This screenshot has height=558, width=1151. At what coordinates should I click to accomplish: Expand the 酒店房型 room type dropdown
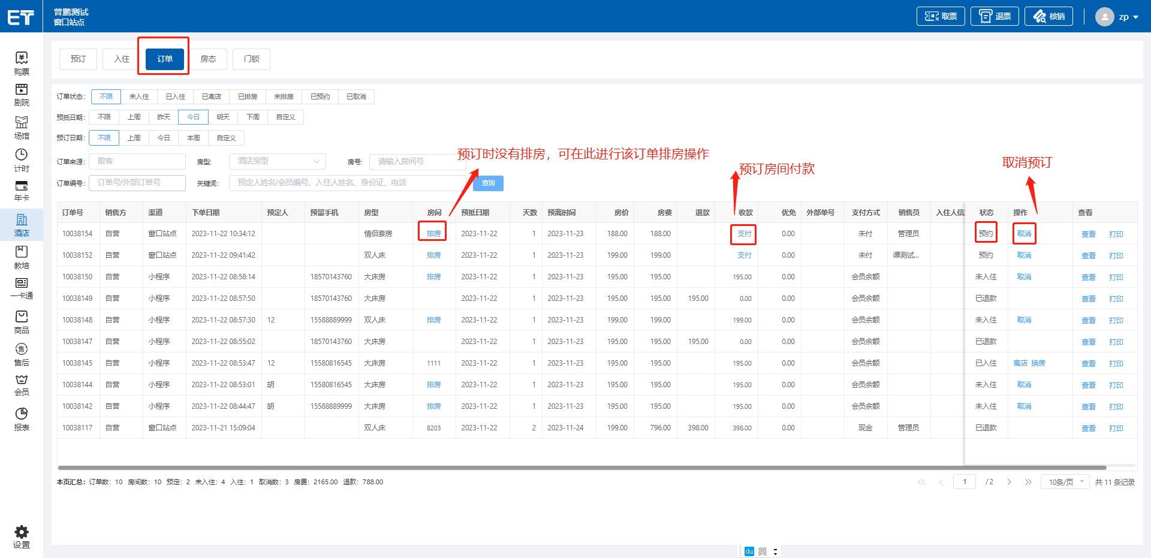point(278,161)
